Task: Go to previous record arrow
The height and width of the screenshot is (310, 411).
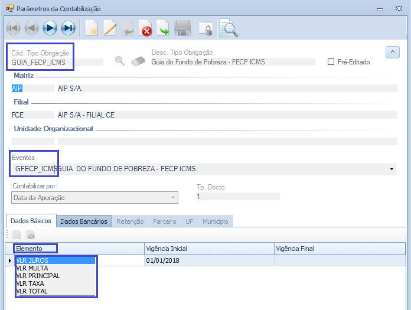Action: 32,28
